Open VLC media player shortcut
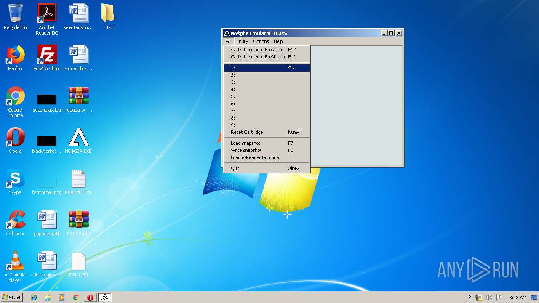Screen dimensions: 539x303 click(15, 267)
